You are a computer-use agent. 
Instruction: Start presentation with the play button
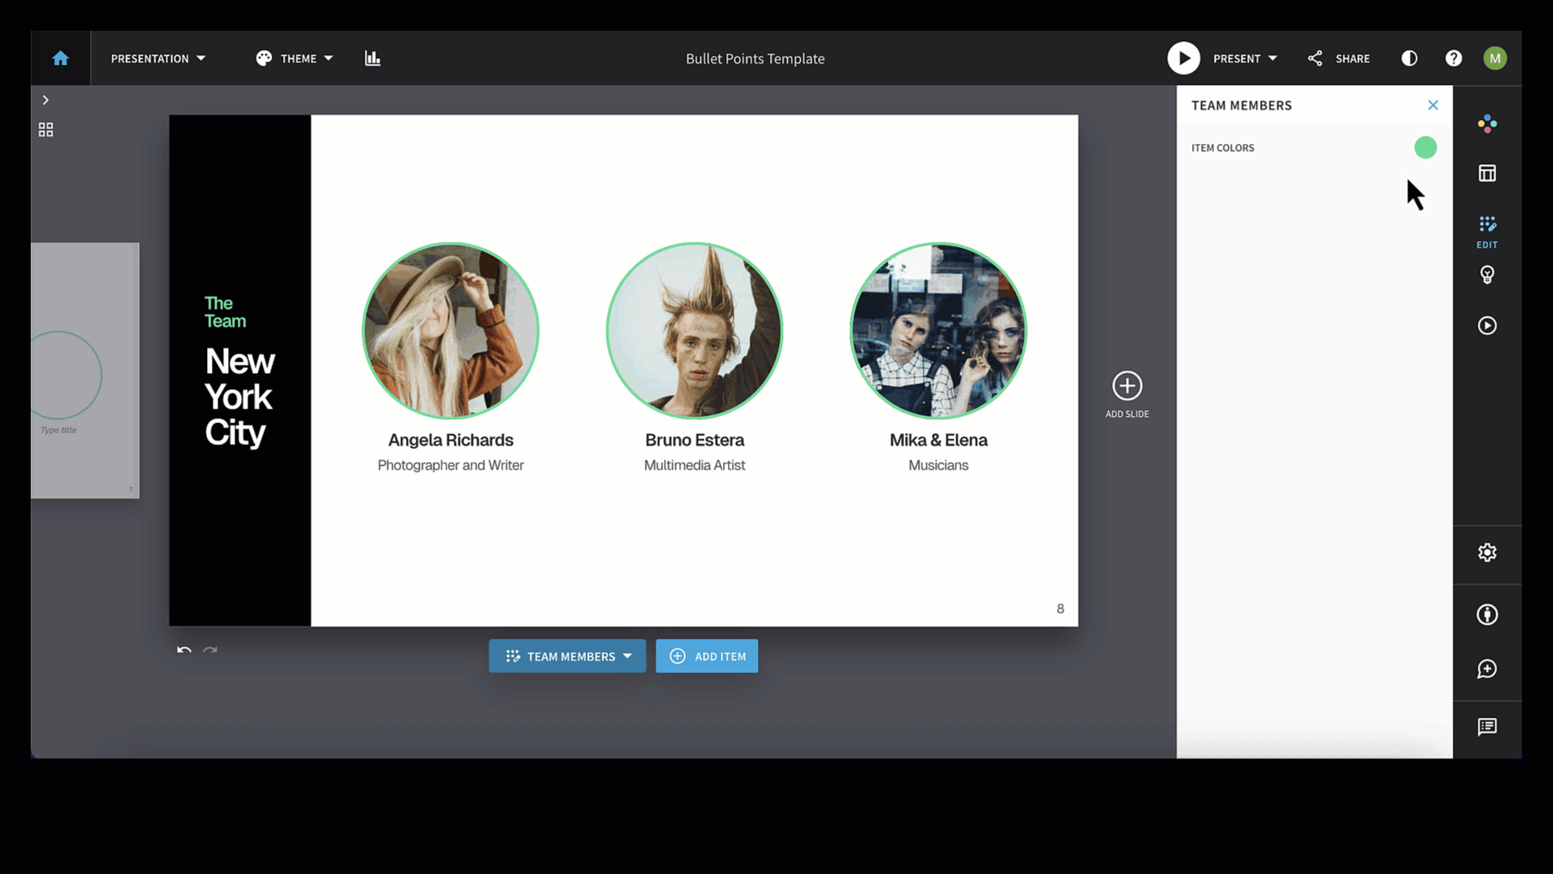1183,58
